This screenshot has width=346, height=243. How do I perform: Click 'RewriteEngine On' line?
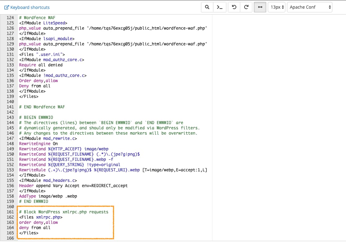[x=38, y=144]
